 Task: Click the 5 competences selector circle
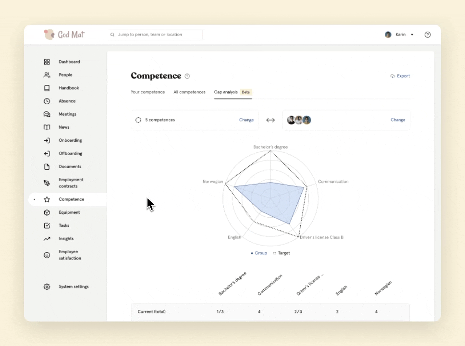[138, 120]
